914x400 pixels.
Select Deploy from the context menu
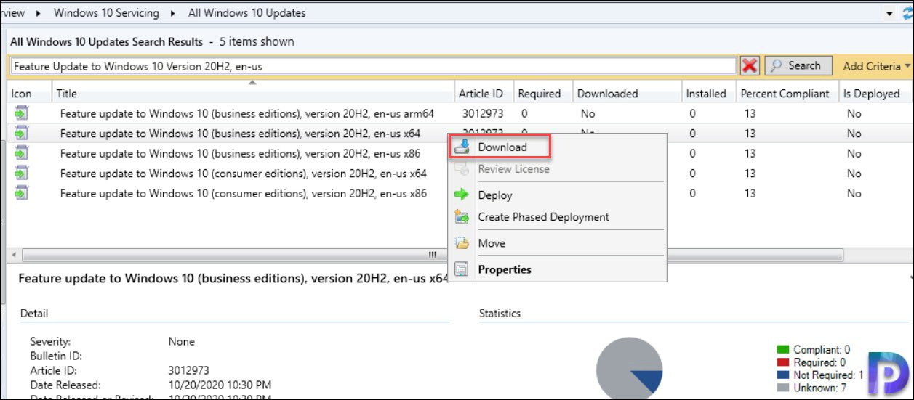pyautogui.click(x=495, y=195)
